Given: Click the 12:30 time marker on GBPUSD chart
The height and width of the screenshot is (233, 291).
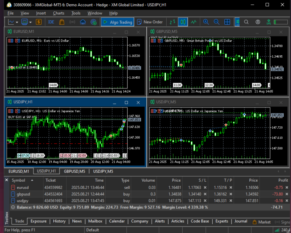Looking at the screenshot, I should (x=209, y=85).
